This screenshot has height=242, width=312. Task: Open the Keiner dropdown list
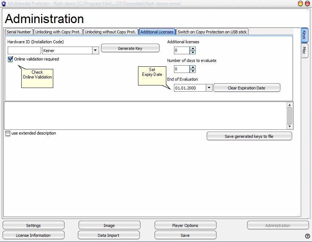[95, 51]
